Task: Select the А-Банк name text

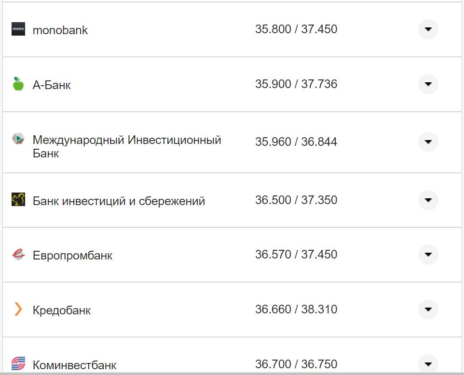Action: tap(51, 84)
